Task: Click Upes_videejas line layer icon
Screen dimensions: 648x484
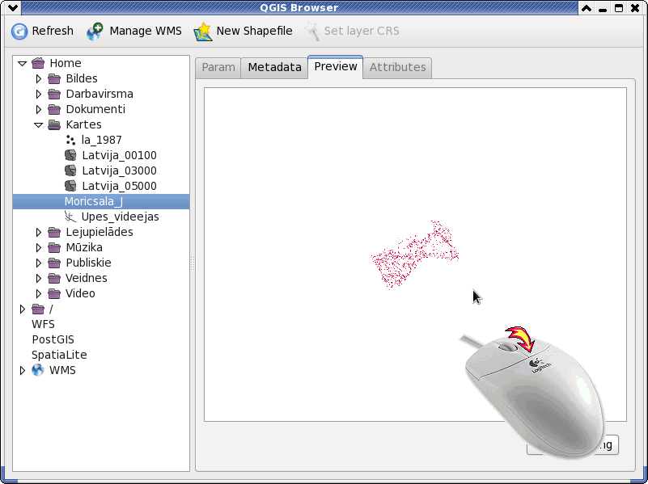Action: pos(70,217)
